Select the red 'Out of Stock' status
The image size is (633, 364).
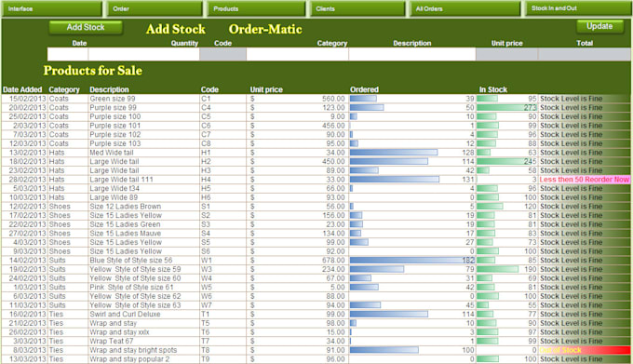[x=585, y=350]
